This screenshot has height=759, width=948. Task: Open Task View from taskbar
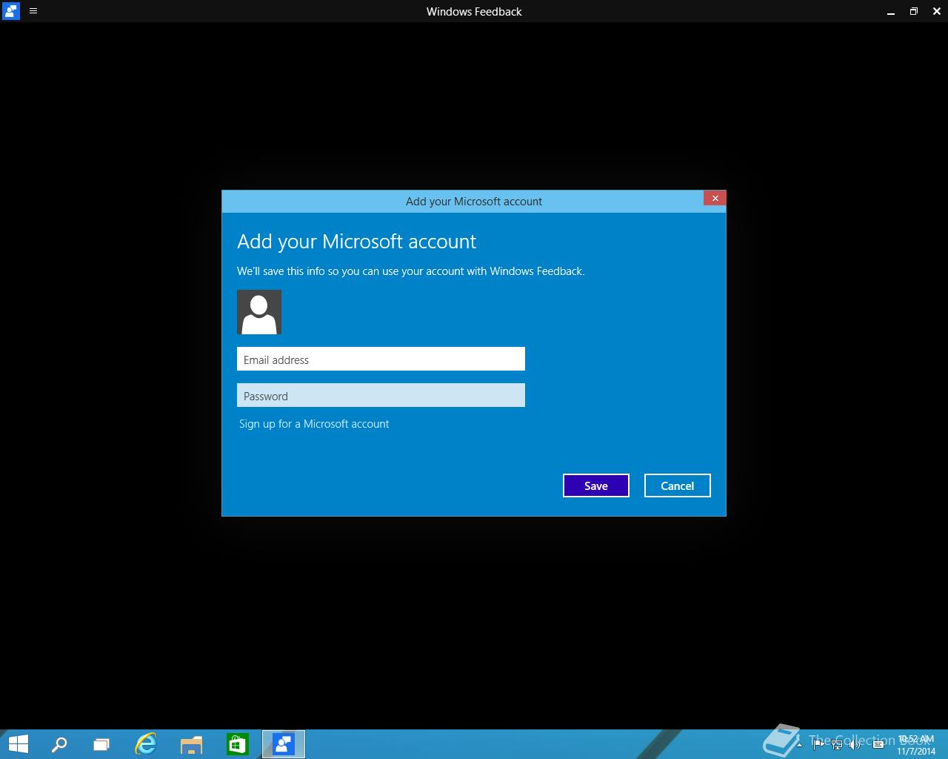point(101,743)
